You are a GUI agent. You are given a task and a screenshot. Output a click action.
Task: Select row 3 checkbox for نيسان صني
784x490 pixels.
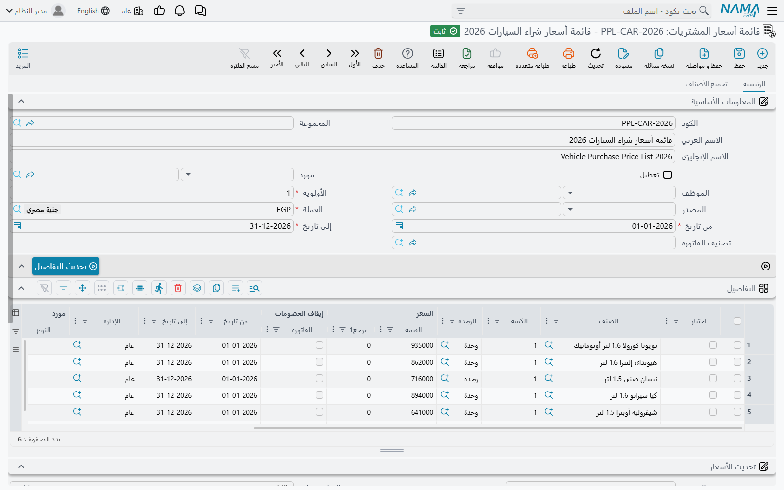tap(737, 378)
